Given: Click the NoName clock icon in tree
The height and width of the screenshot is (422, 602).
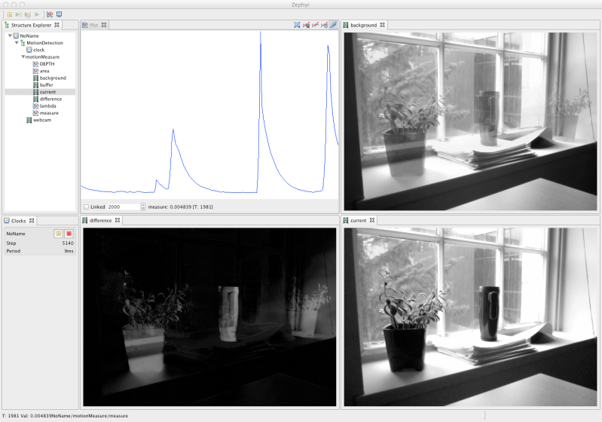Looking at the screenshot, I should tap(16, 35).
